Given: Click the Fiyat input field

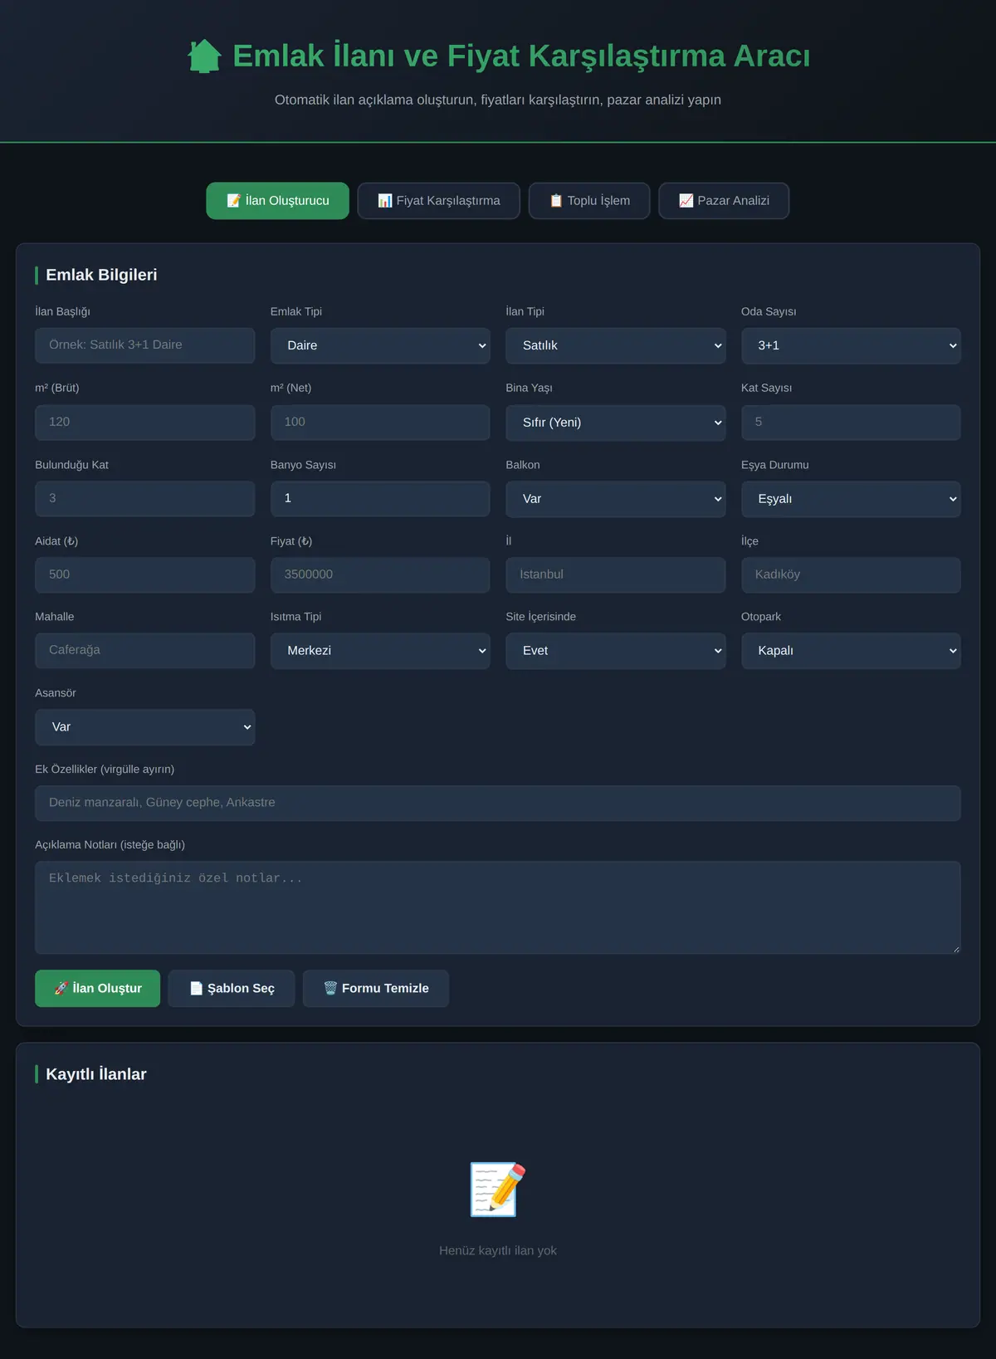Looking at the screenshot, I should click(x=380, y=574).
